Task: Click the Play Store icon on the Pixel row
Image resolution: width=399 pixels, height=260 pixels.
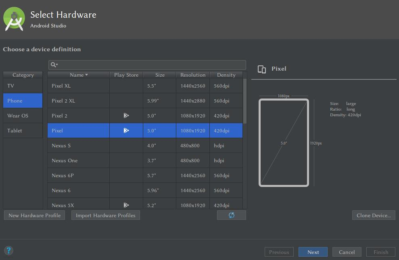Action: pos(126,130)
